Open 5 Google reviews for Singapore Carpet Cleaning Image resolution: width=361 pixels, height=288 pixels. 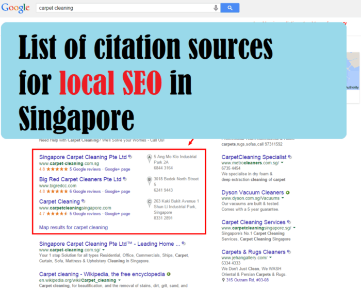click(85, 170)
